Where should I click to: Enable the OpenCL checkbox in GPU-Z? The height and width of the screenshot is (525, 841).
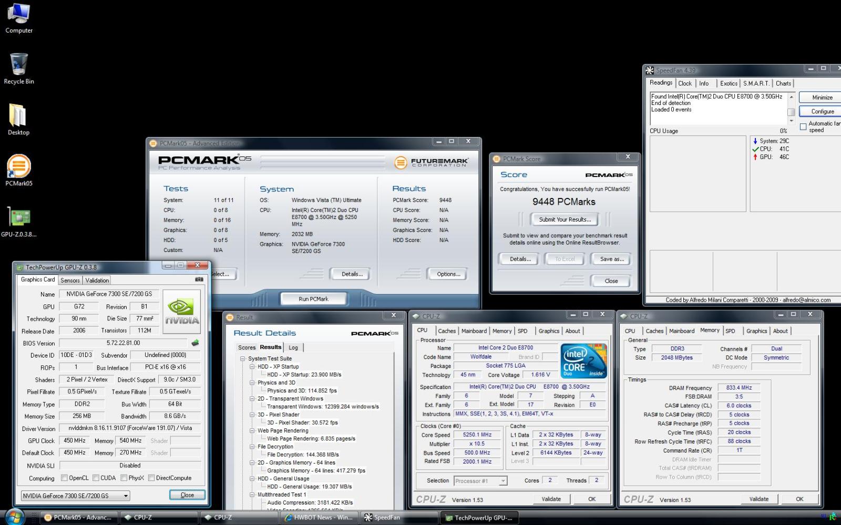pos(64,478)
